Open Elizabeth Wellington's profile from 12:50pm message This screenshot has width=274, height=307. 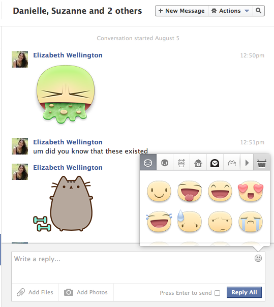tap(68, 55)
